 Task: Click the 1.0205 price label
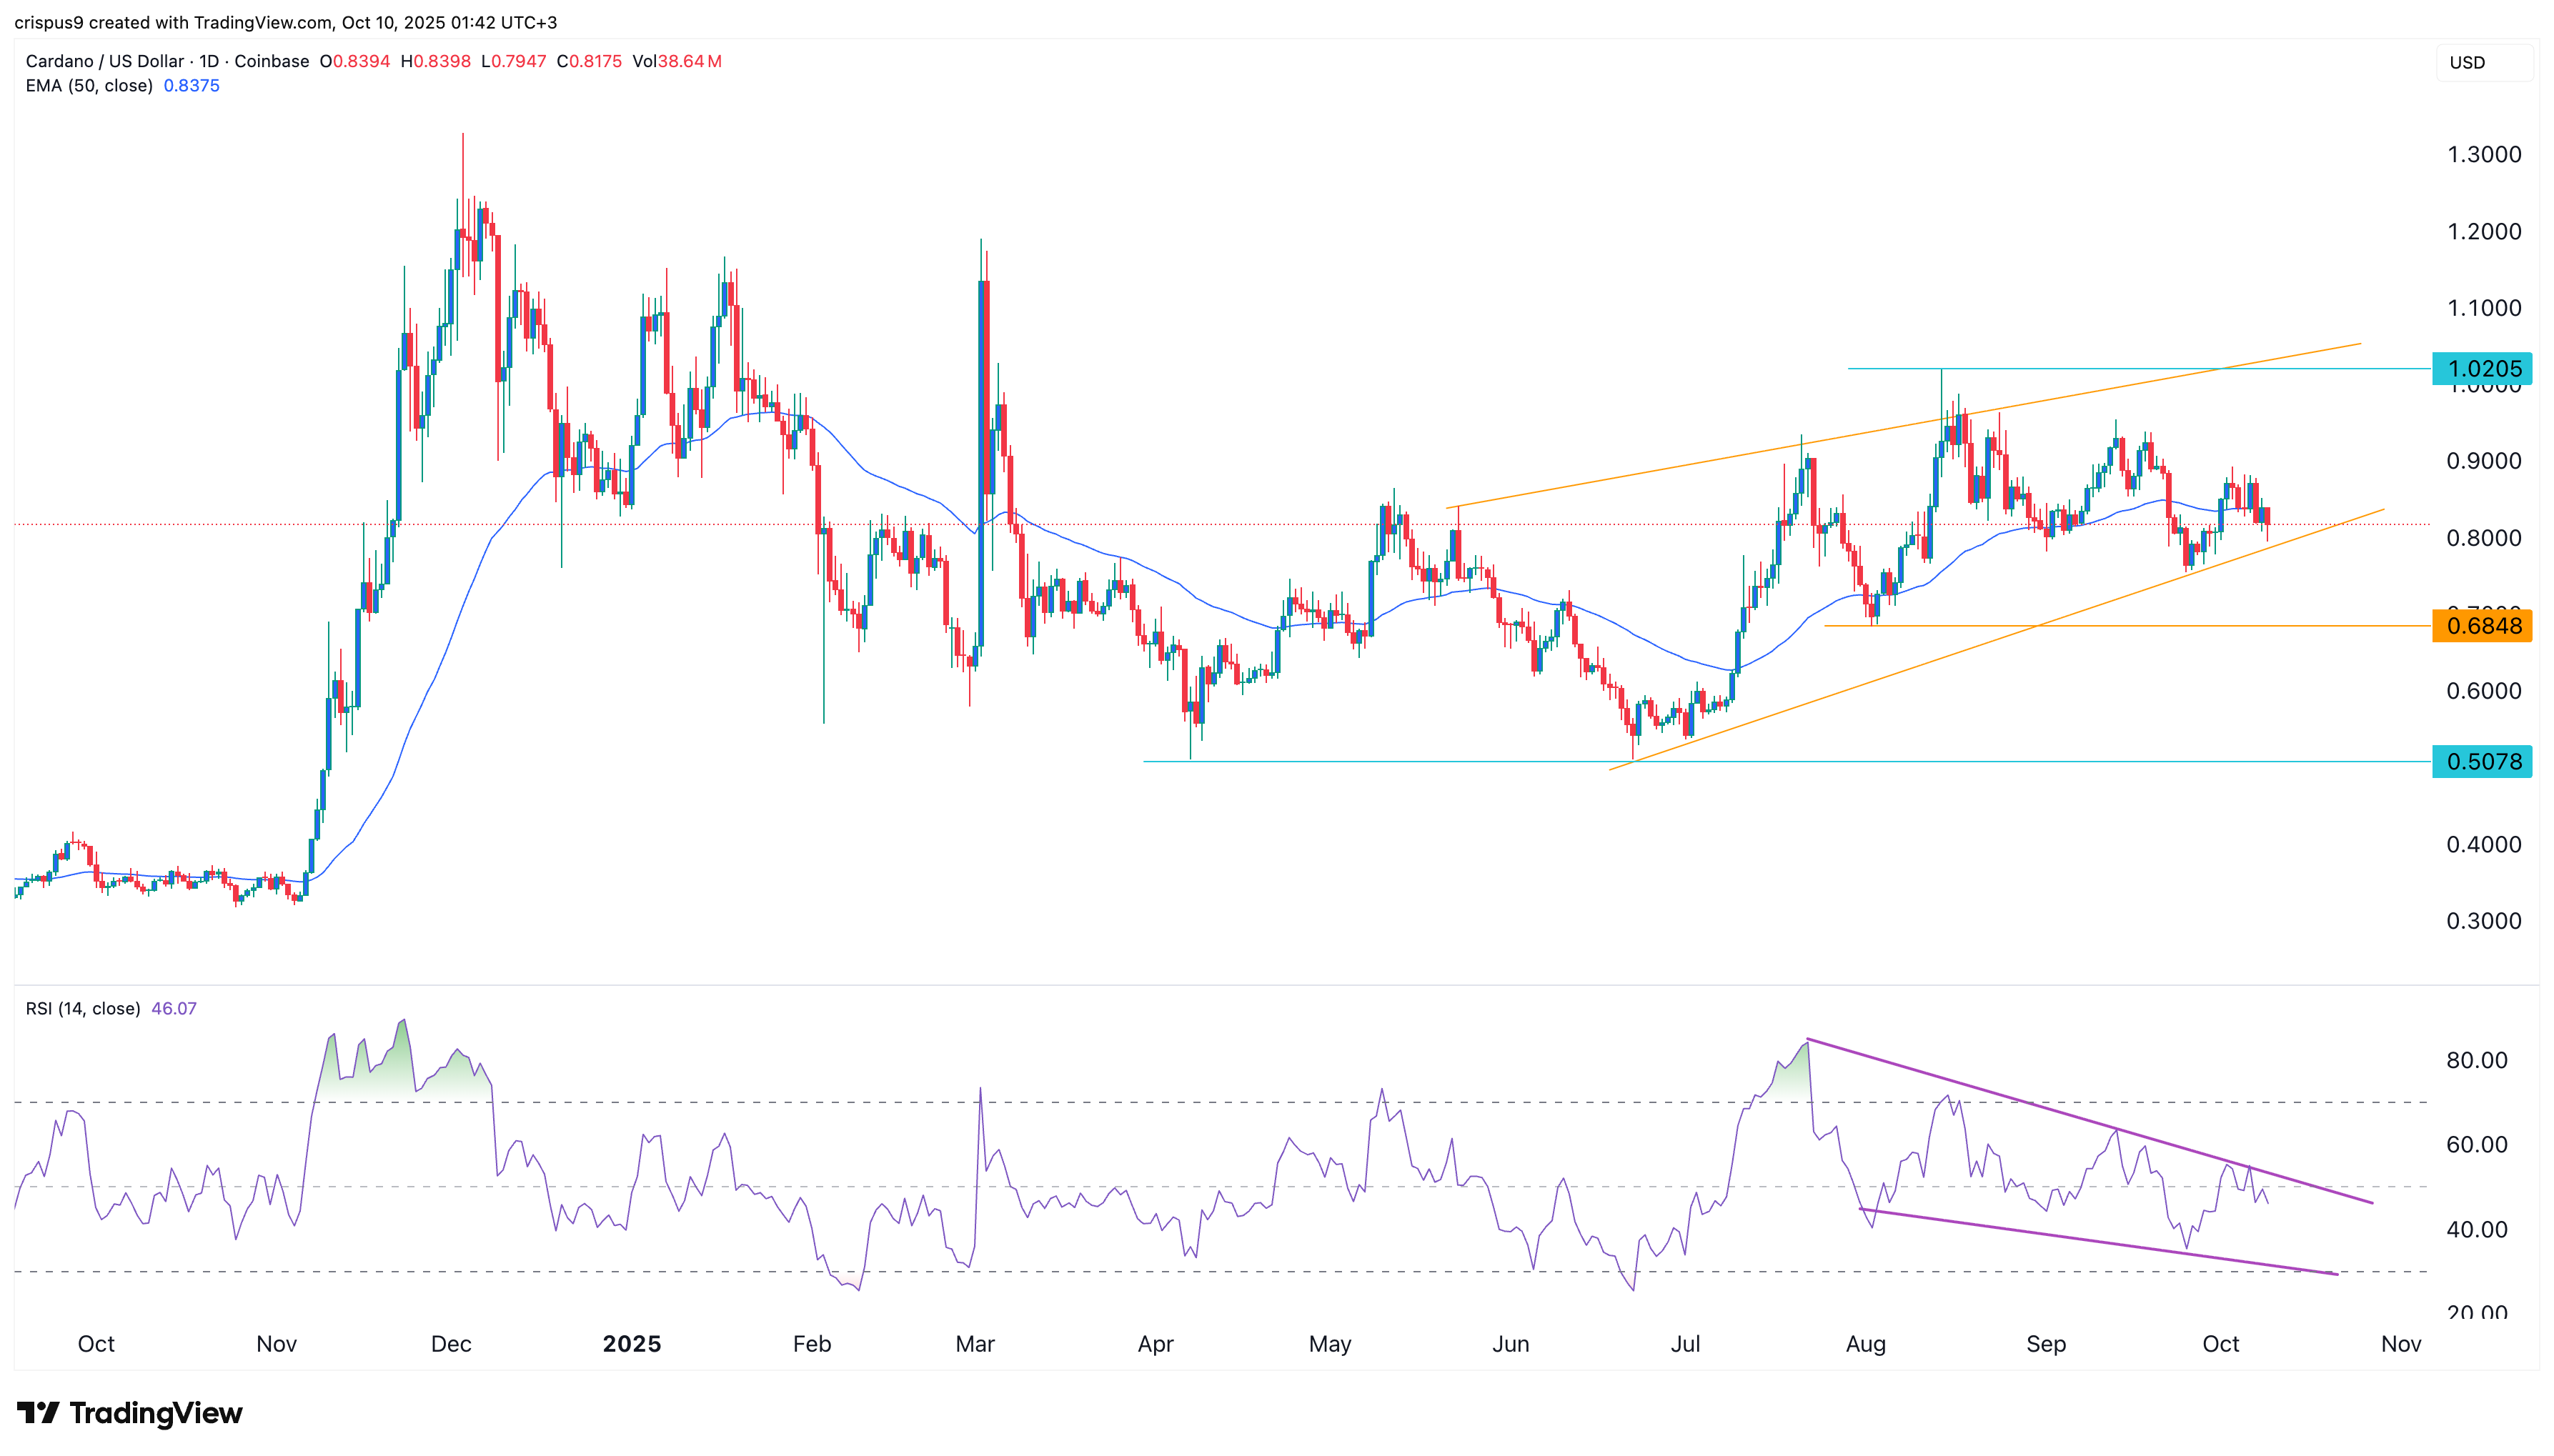2483,368
